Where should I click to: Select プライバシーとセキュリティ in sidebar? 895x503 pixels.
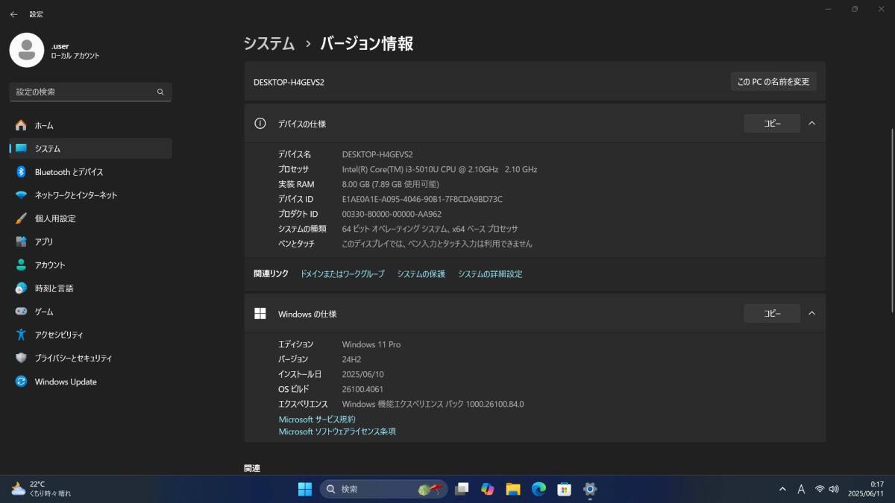pos(73,358)
